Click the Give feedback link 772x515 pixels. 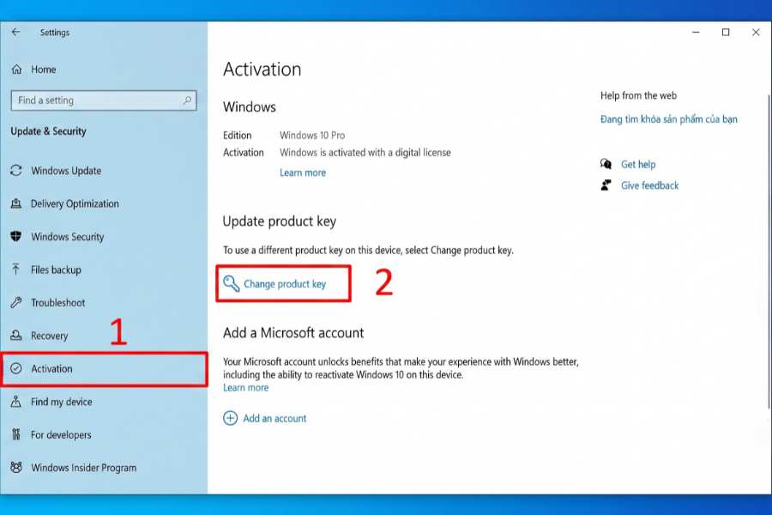click(650, 185)
